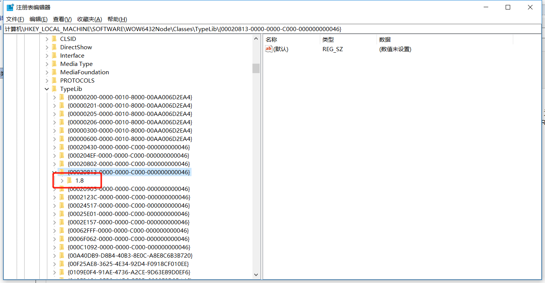Click the Registry Editor title bar icon

(x=10, y=7)
